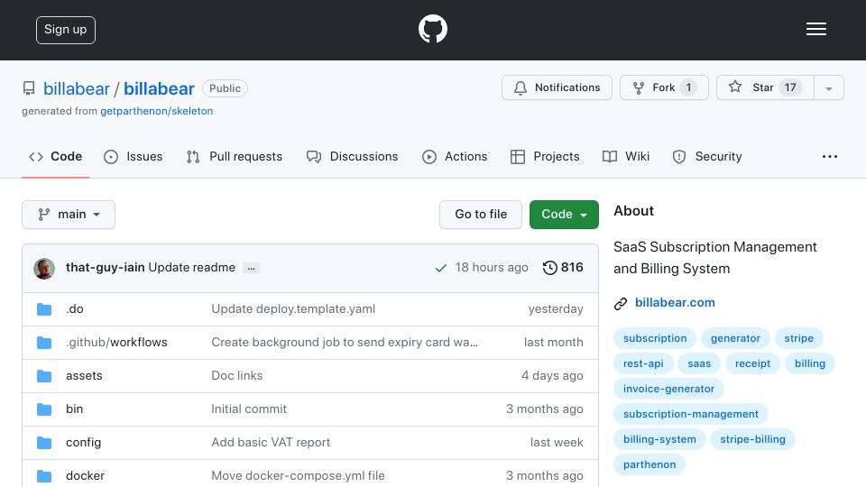866x487 pixels.
Task: Click the subscription topic tag
Action: click(x=655, y=338)
